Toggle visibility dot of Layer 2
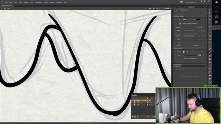 (145, 103)
